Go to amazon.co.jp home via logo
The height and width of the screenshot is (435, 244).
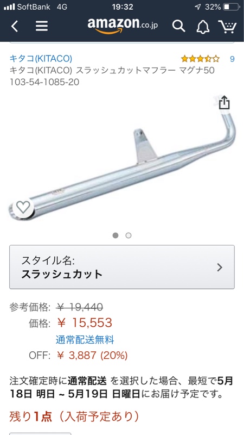(123, 26)
